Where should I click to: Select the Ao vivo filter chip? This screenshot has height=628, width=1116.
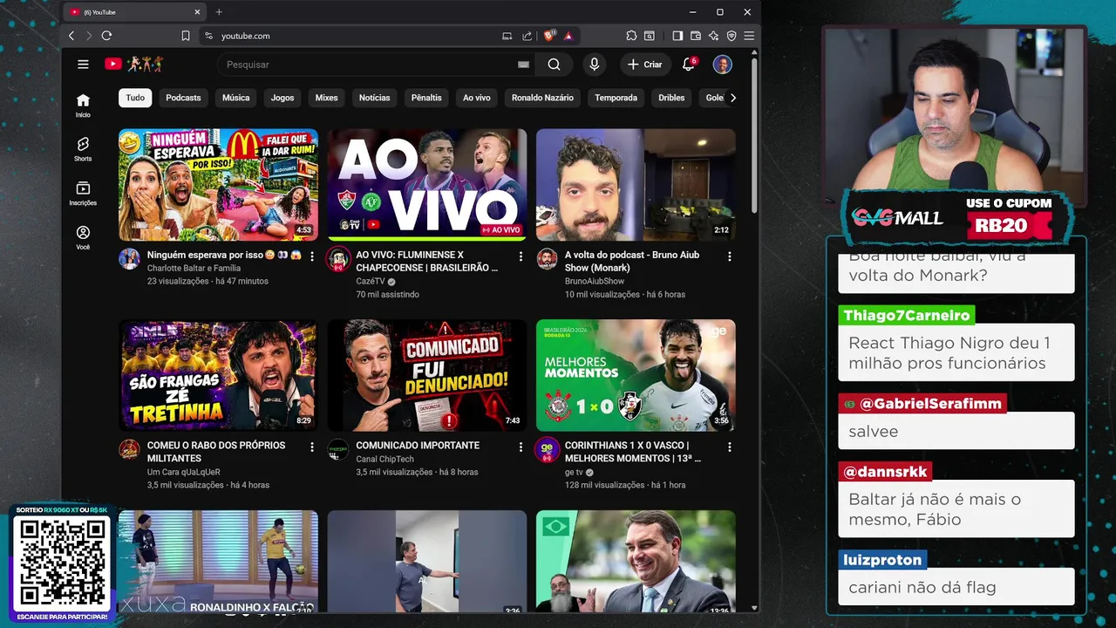(x=476, y=98)
